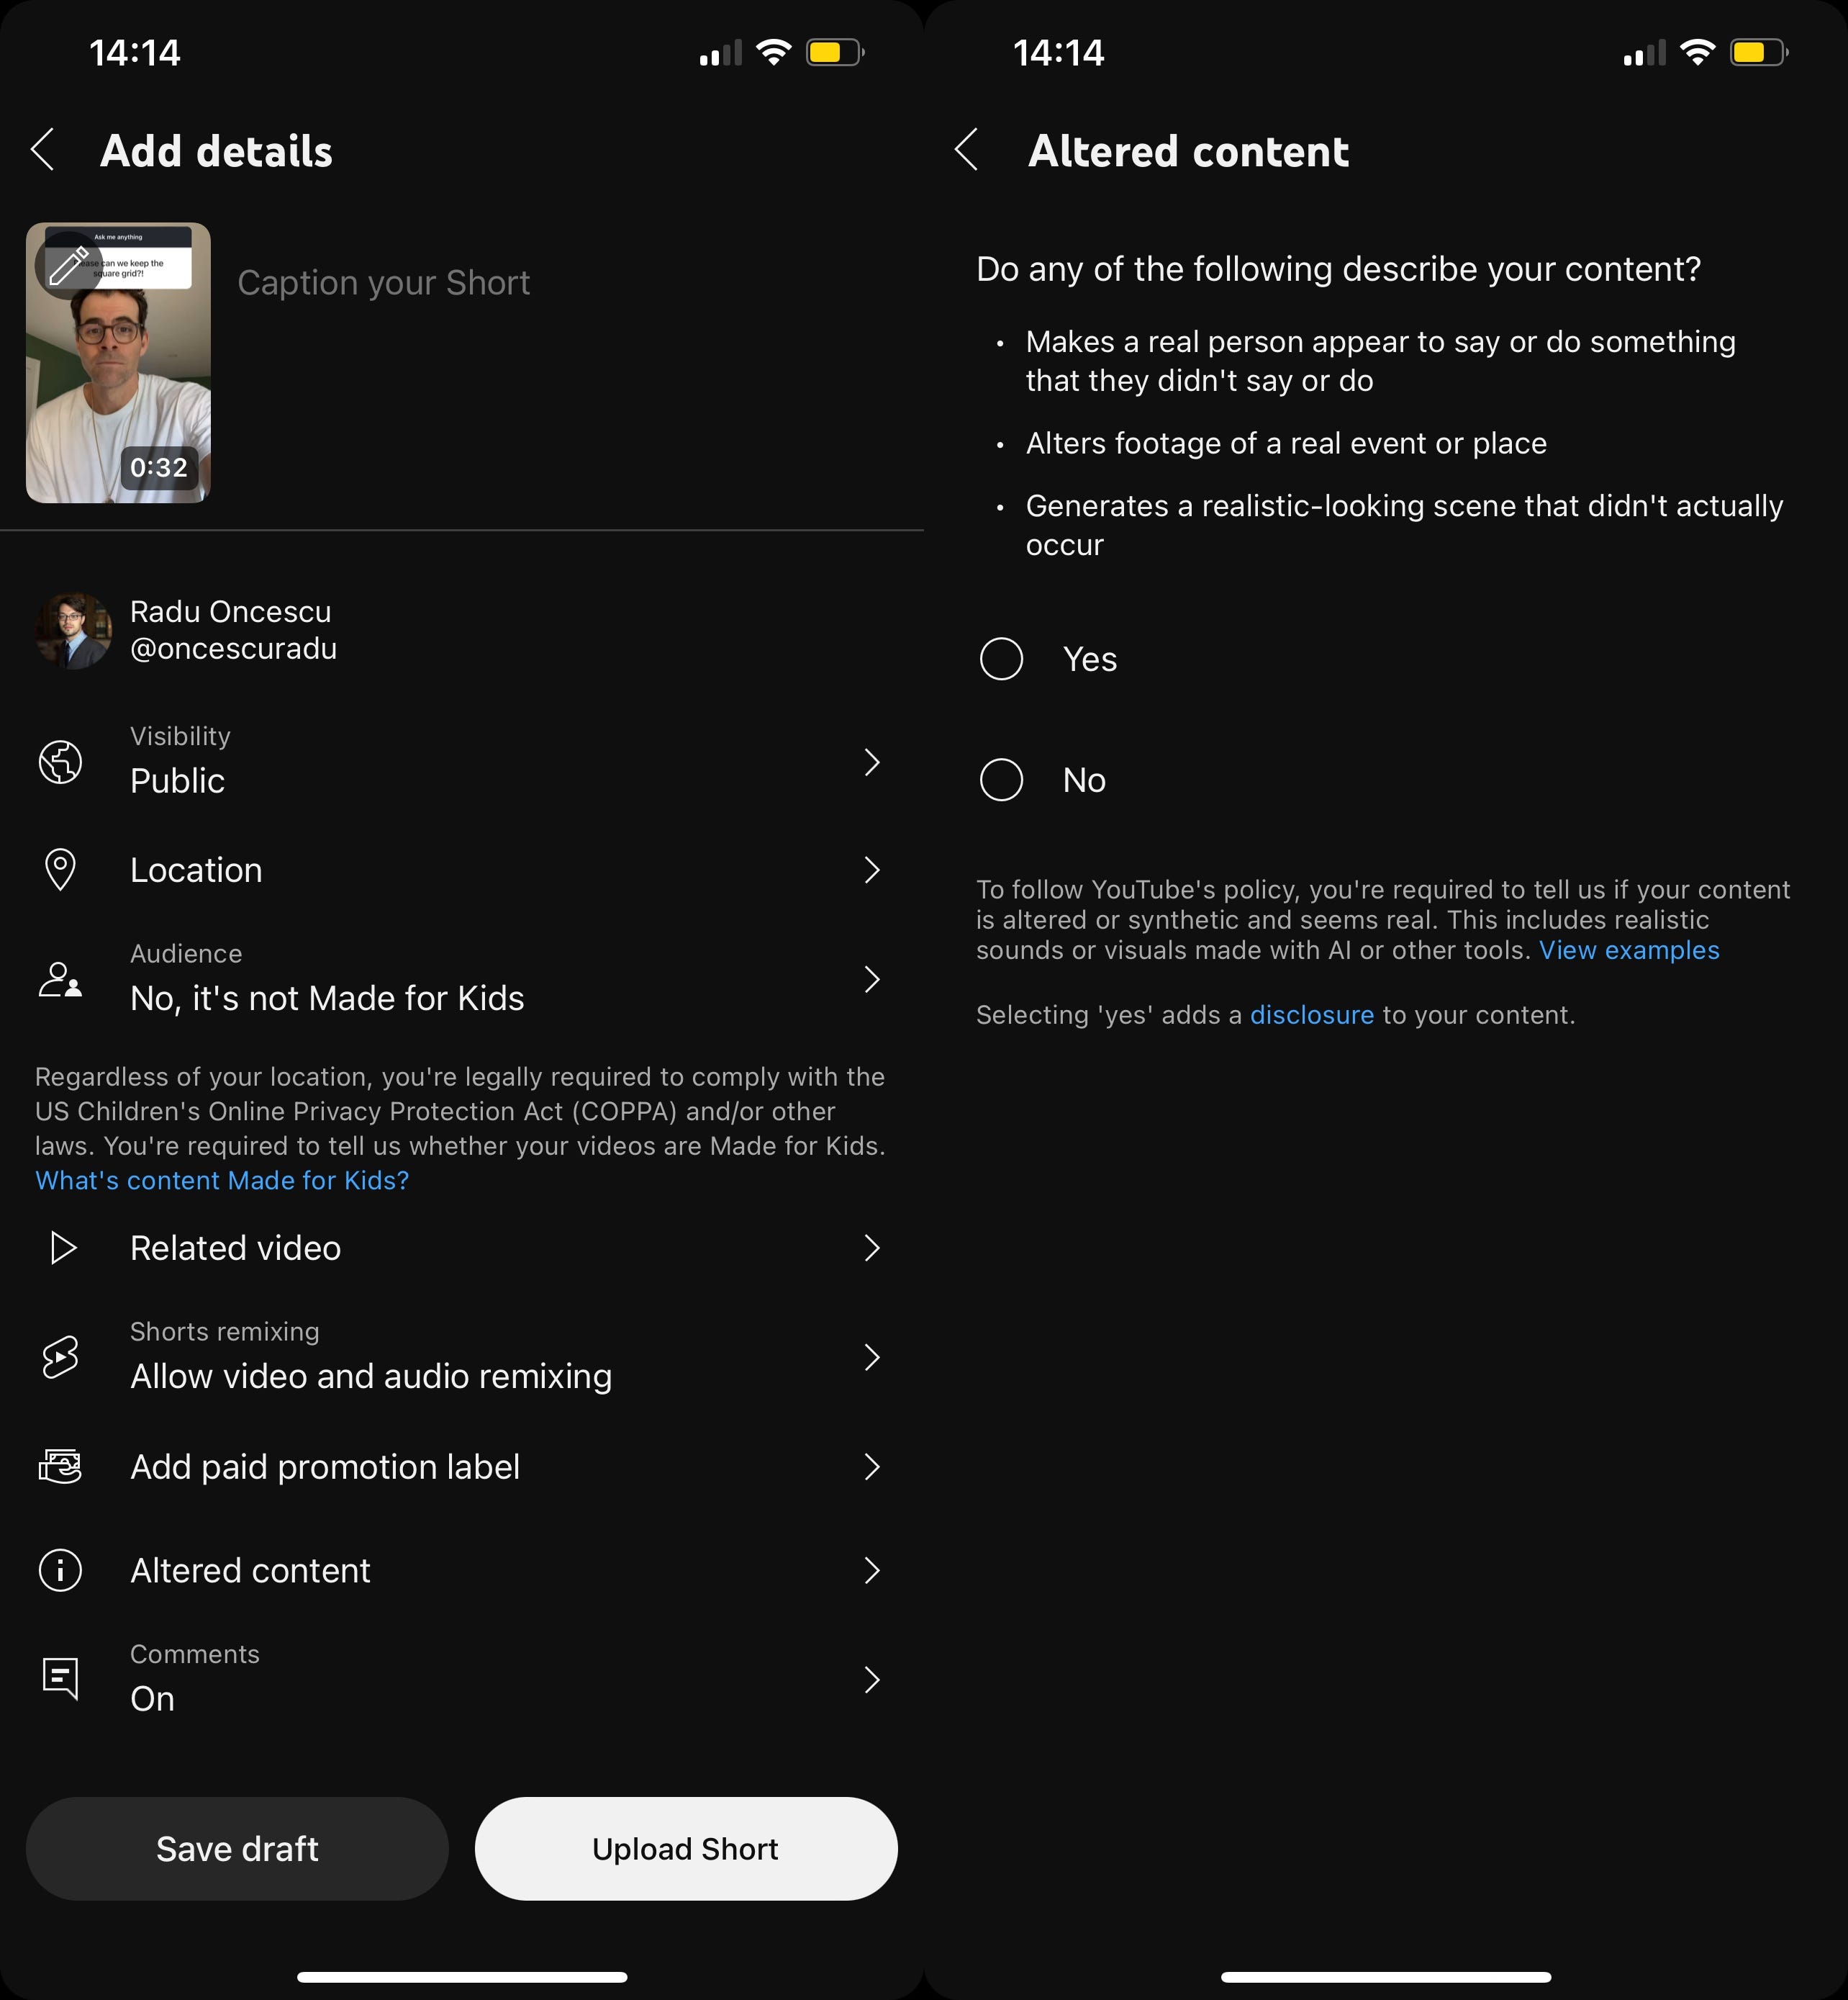Screen dimensions: 1848x2000
Task: Open Add paid promotion label row
Action: point(462,1467)
